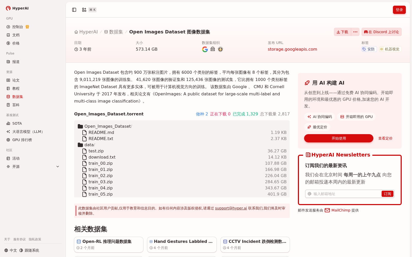The image size is (412, 257).
Task: Click Open_Images_Dataset folder icon
Action: (80, 126)
